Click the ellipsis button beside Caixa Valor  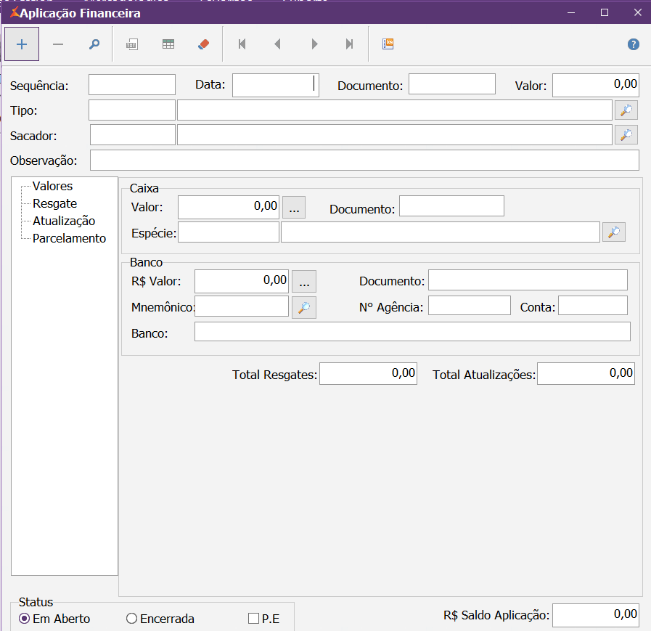click(294, 208)
